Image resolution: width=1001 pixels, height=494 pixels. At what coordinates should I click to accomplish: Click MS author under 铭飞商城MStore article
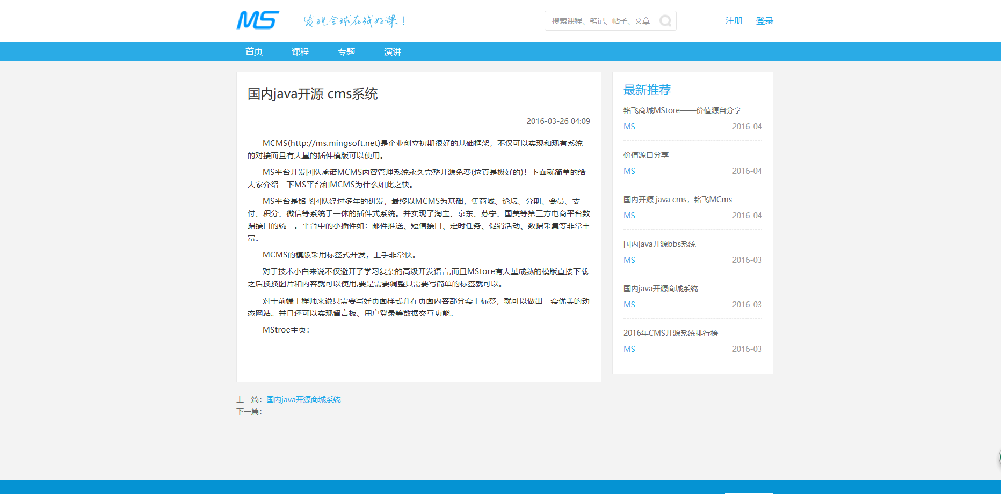(629, 127)
